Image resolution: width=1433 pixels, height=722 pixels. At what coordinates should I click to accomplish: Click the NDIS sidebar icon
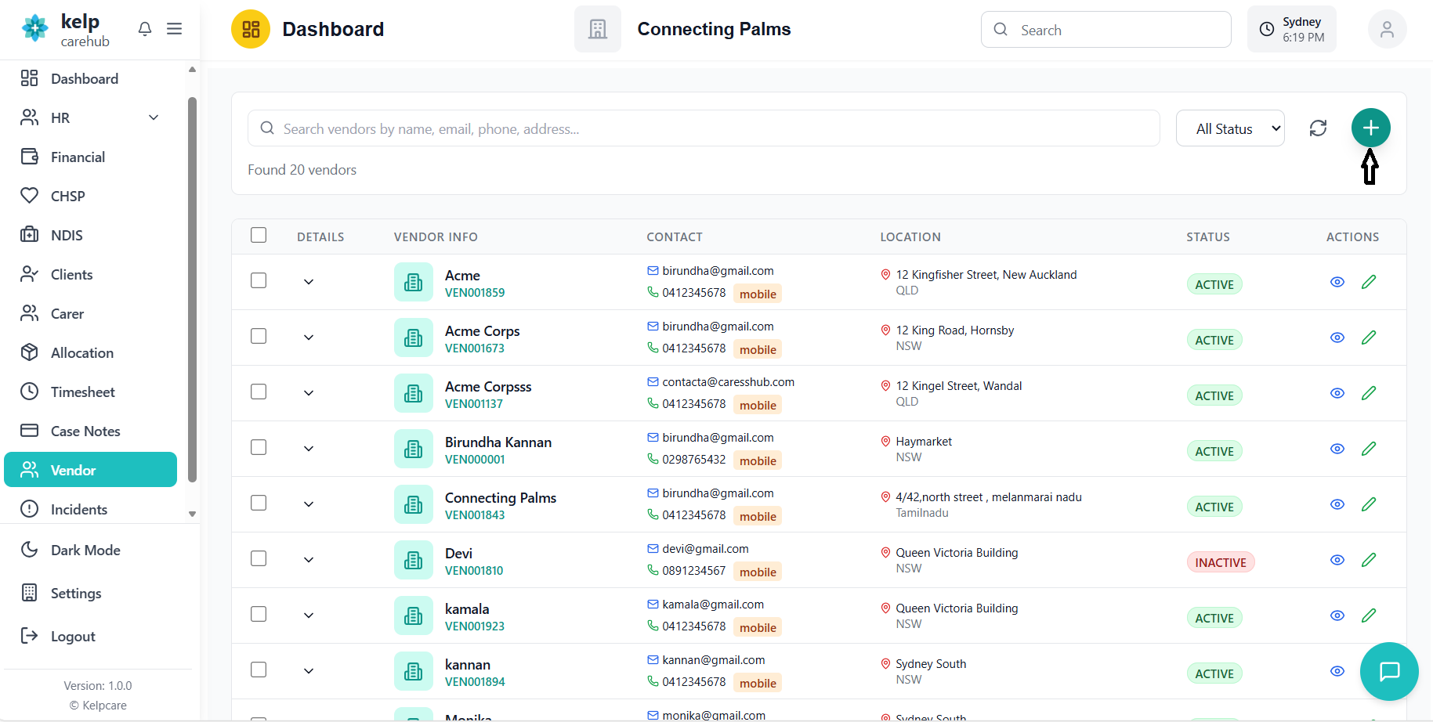[x=29, y=235]
